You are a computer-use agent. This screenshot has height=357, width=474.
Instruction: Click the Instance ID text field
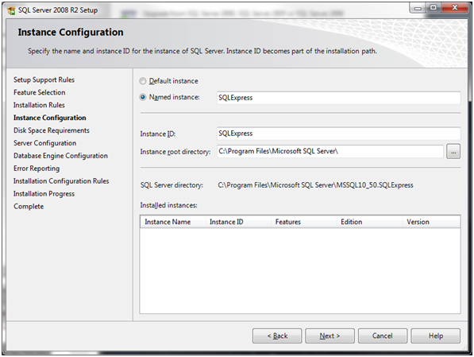click(x=338, y=134)
